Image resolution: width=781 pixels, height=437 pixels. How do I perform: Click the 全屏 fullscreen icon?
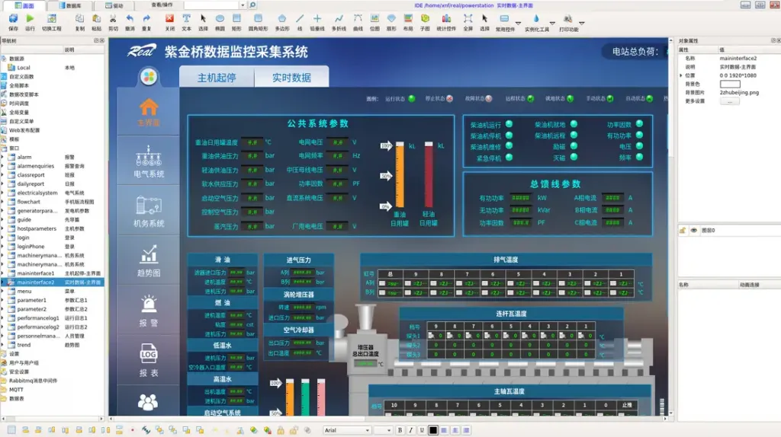pyautogui.click(x=468, y=18)
